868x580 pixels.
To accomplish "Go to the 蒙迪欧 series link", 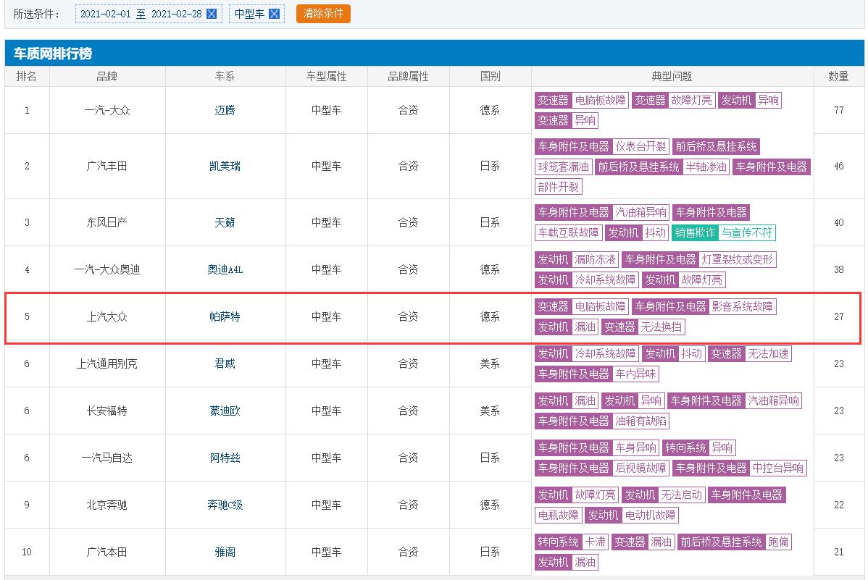I will click(225, 411).
